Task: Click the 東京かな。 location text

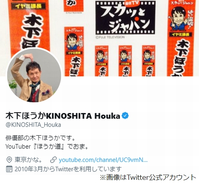Action: [28, 160]
